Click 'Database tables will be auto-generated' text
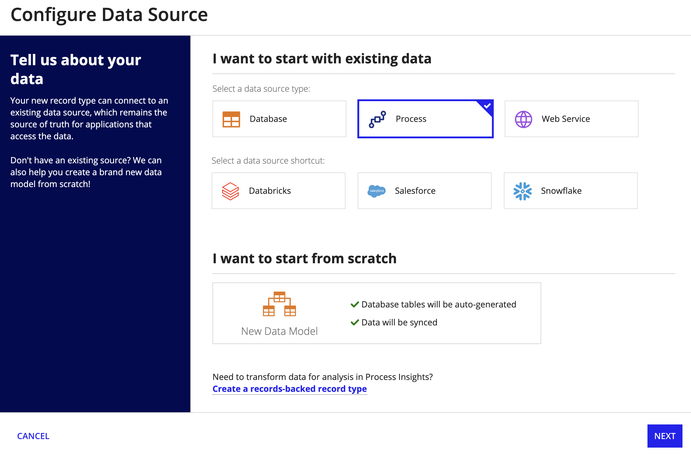691x454 pixels. [439, 304]
